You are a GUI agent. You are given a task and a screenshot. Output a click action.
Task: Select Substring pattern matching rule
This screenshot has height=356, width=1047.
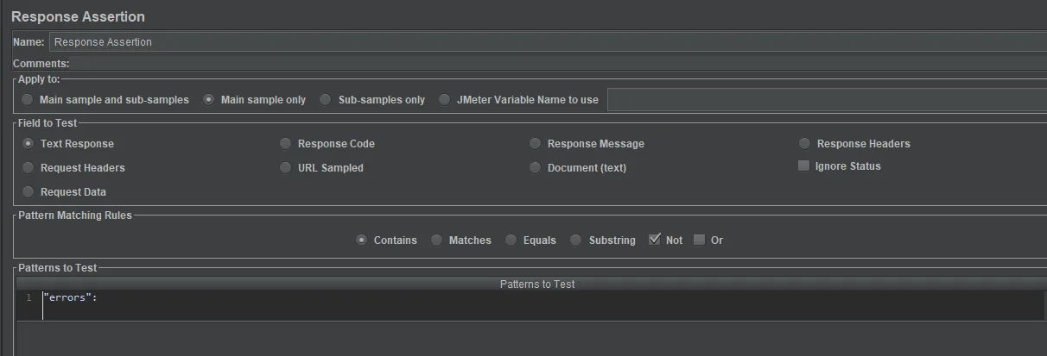(576, 240)
